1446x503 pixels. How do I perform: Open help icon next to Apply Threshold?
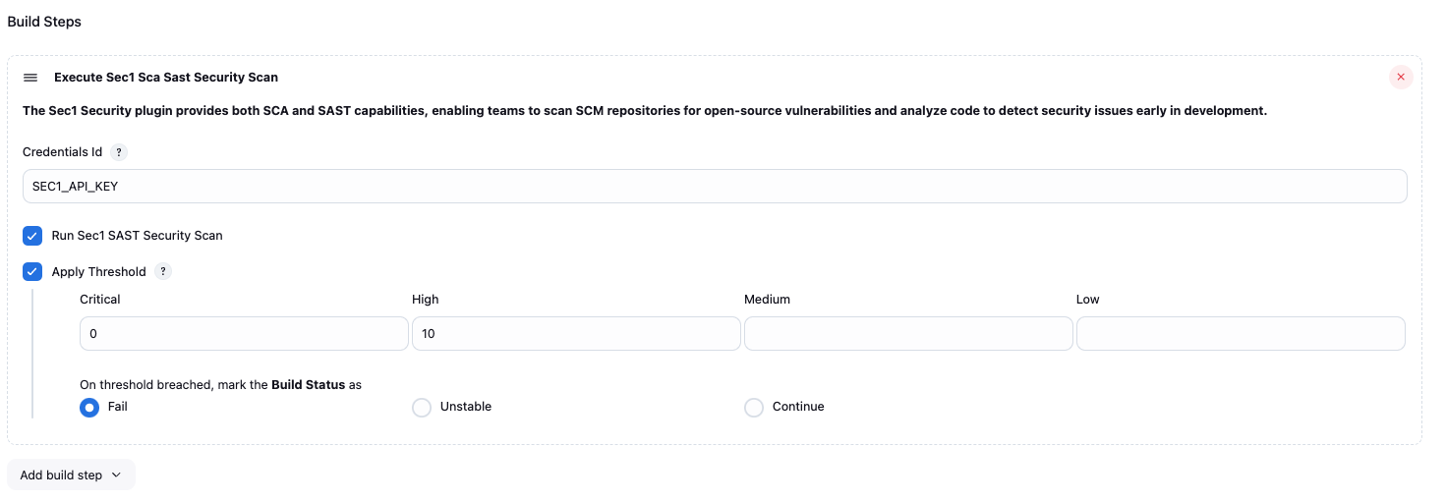point(163,272)
